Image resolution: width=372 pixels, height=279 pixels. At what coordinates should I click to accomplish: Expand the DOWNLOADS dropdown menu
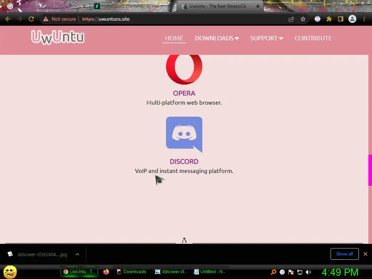click(x=217, y=38)
